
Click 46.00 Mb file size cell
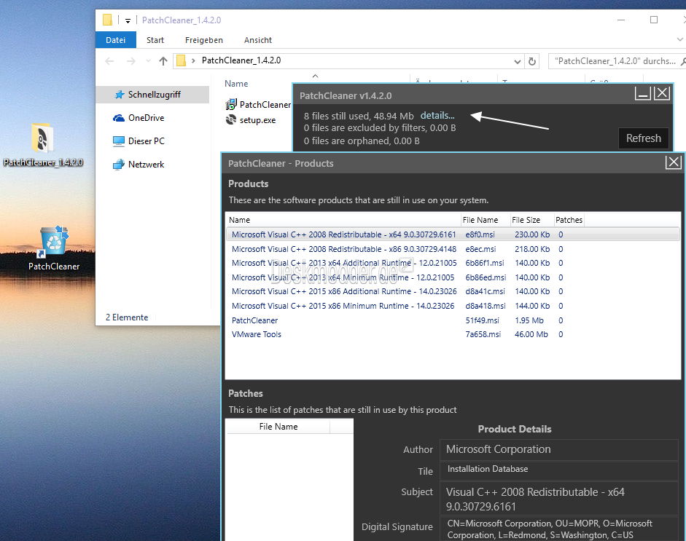pyautogui.click(x=531, y=334)
